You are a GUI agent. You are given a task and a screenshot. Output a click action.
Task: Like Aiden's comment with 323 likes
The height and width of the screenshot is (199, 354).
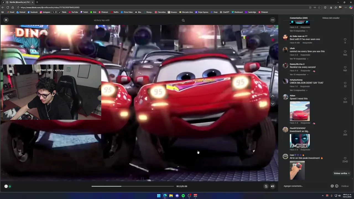[x=345, y=99]
